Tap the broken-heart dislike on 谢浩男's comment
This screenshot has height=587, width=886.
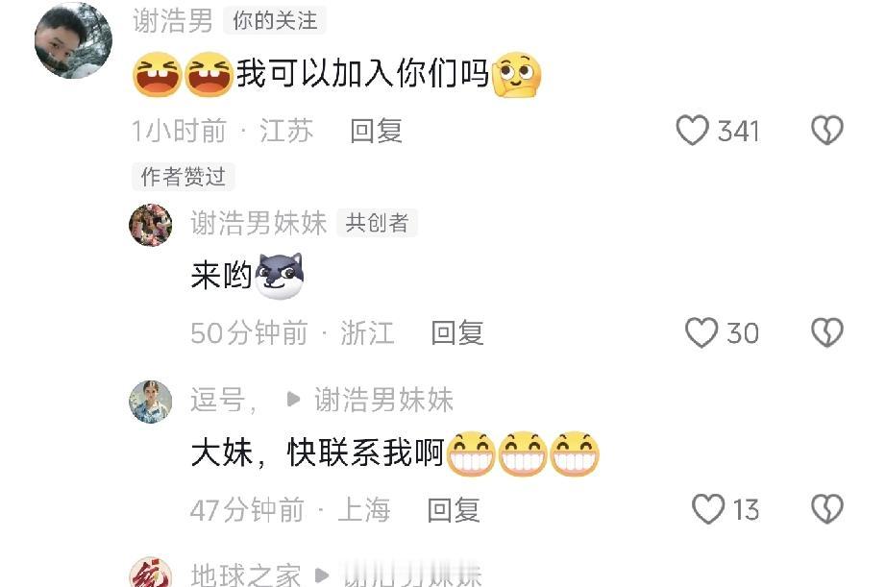[827, 131]
